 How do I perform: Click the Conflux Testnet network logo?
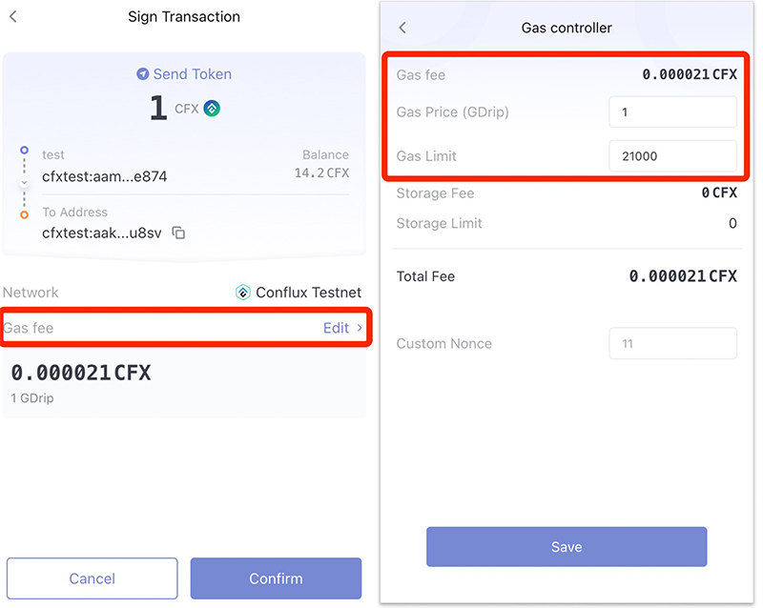pyautogui.click(x=243, y=293)
